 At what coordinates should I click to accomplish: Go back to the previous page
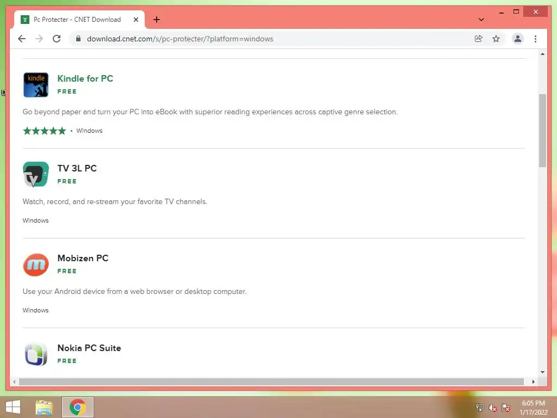(x=22, y=39)
